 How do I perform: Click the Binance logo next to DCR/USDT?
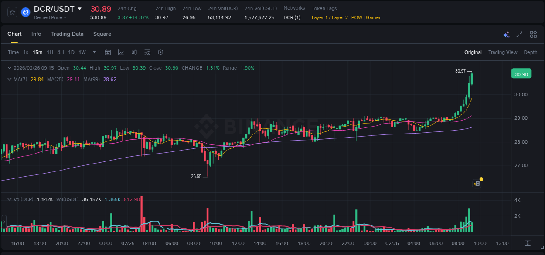coord(25,12)
